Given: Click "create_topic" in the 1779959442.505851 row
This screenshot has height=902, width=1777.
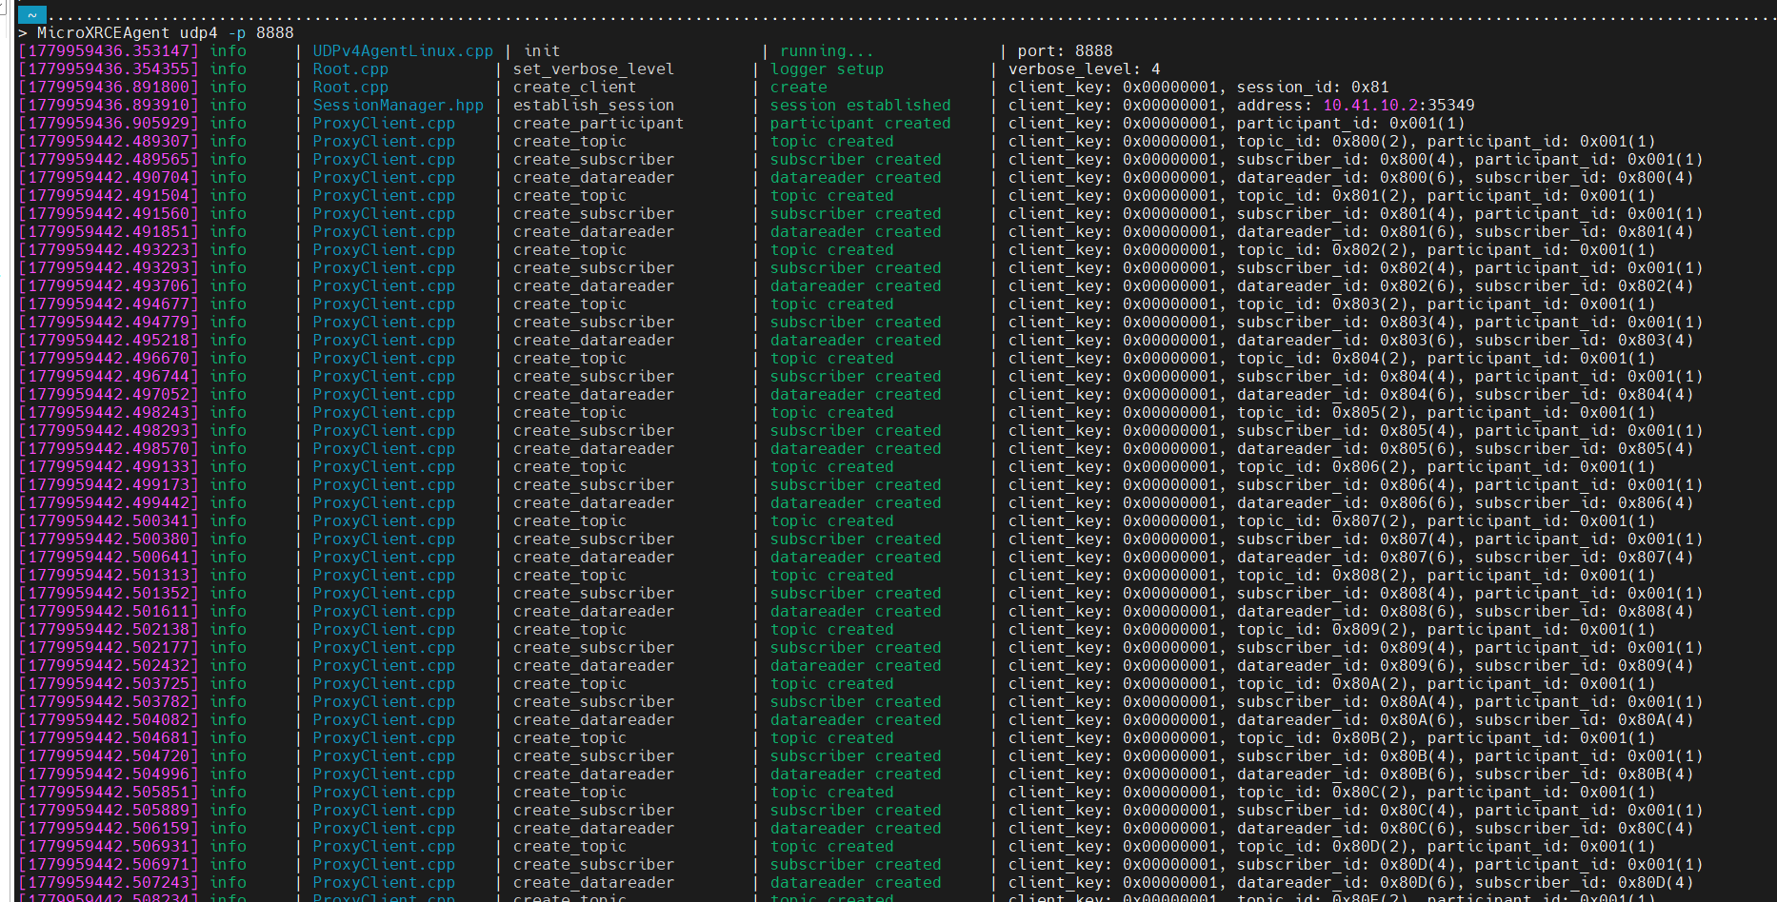Looking at the screenshot, I should [569, 792].
